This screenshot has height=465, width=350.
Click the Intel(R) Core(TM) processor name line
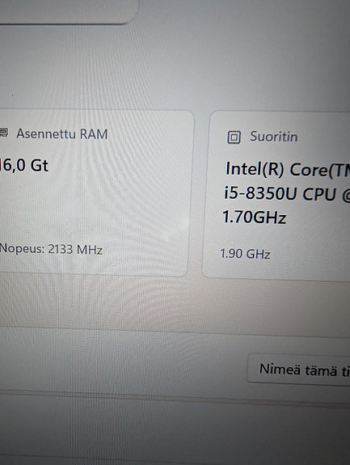pos(288,169)
